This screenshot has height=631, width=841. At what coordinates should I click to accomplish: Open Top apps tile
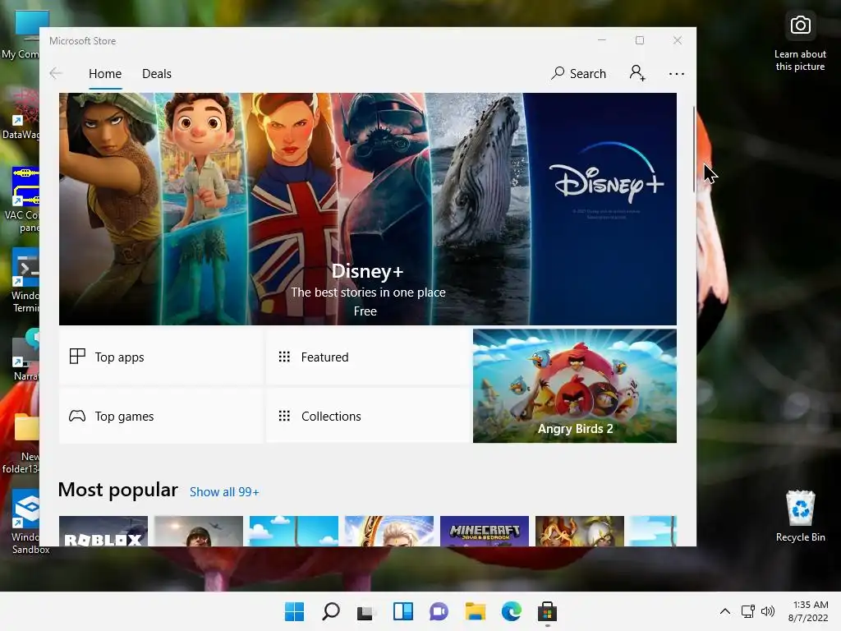160,357
